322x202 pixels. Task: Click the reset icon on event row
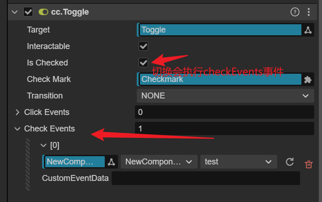290,162
